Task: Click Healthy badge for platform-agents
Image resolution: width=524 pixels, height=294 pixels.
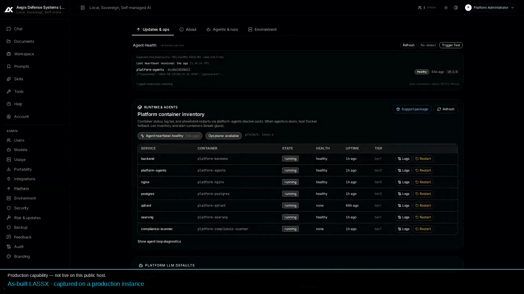Action: click(422, 72)
